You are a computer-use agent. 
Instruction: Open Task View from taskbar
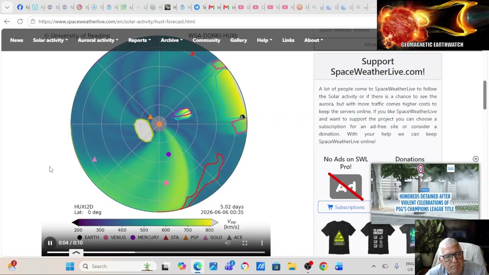click(165, 266)
